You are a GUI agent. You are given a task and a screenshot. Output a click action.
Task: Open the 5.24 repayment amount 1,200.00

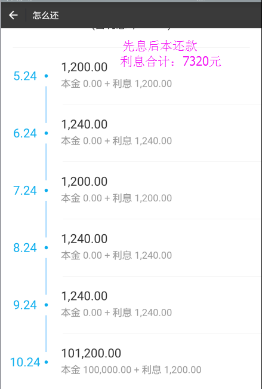pos(84,68)
